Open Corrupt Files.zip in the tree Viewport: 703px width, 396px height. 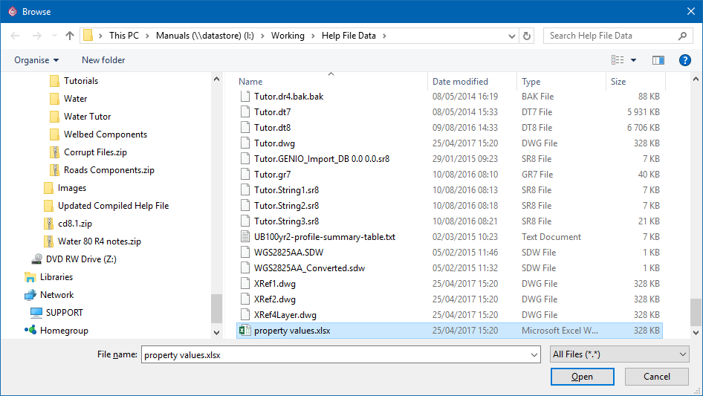[x=95, y=152]
